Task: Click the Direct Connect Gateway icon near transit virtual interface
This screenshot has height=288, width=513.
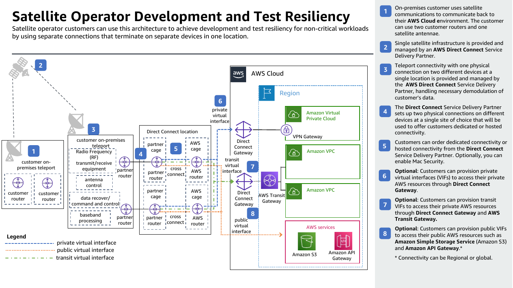Action: pyautogui.click(x=244, y=181)
